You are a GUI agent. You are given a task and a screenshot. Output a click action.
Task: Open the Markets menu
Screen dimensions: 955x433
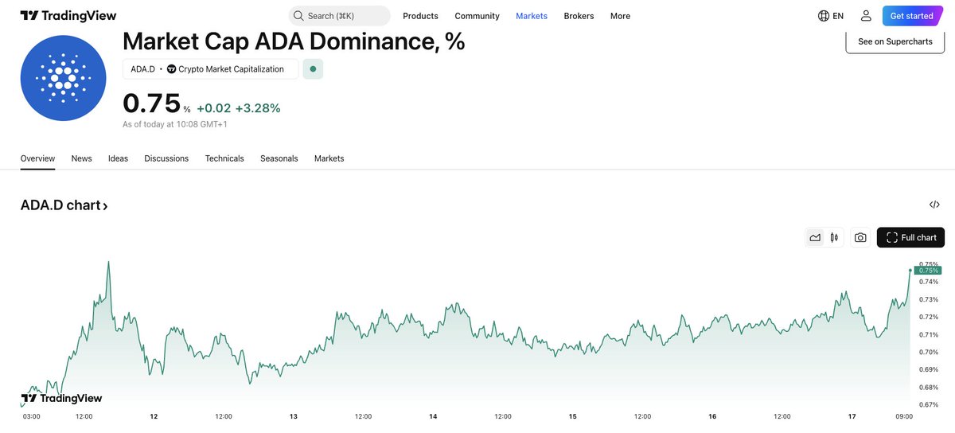532,16
